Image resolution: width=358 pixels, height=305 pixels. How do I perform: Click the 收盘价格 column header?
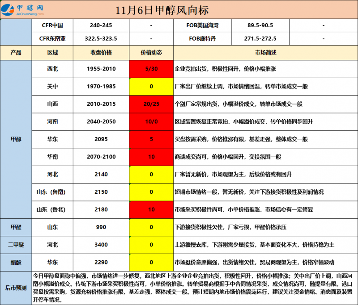tap(101, 53)
